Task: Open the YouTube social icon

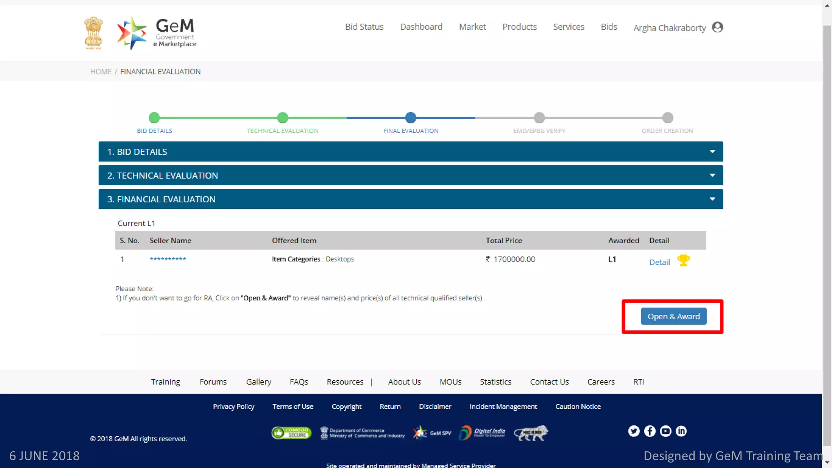Action: point(665,431)
